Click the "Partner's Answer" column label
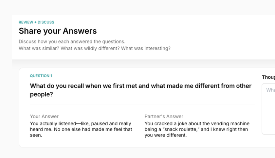The width and height of the screenshot is (275, 158). tap(164, 116)
